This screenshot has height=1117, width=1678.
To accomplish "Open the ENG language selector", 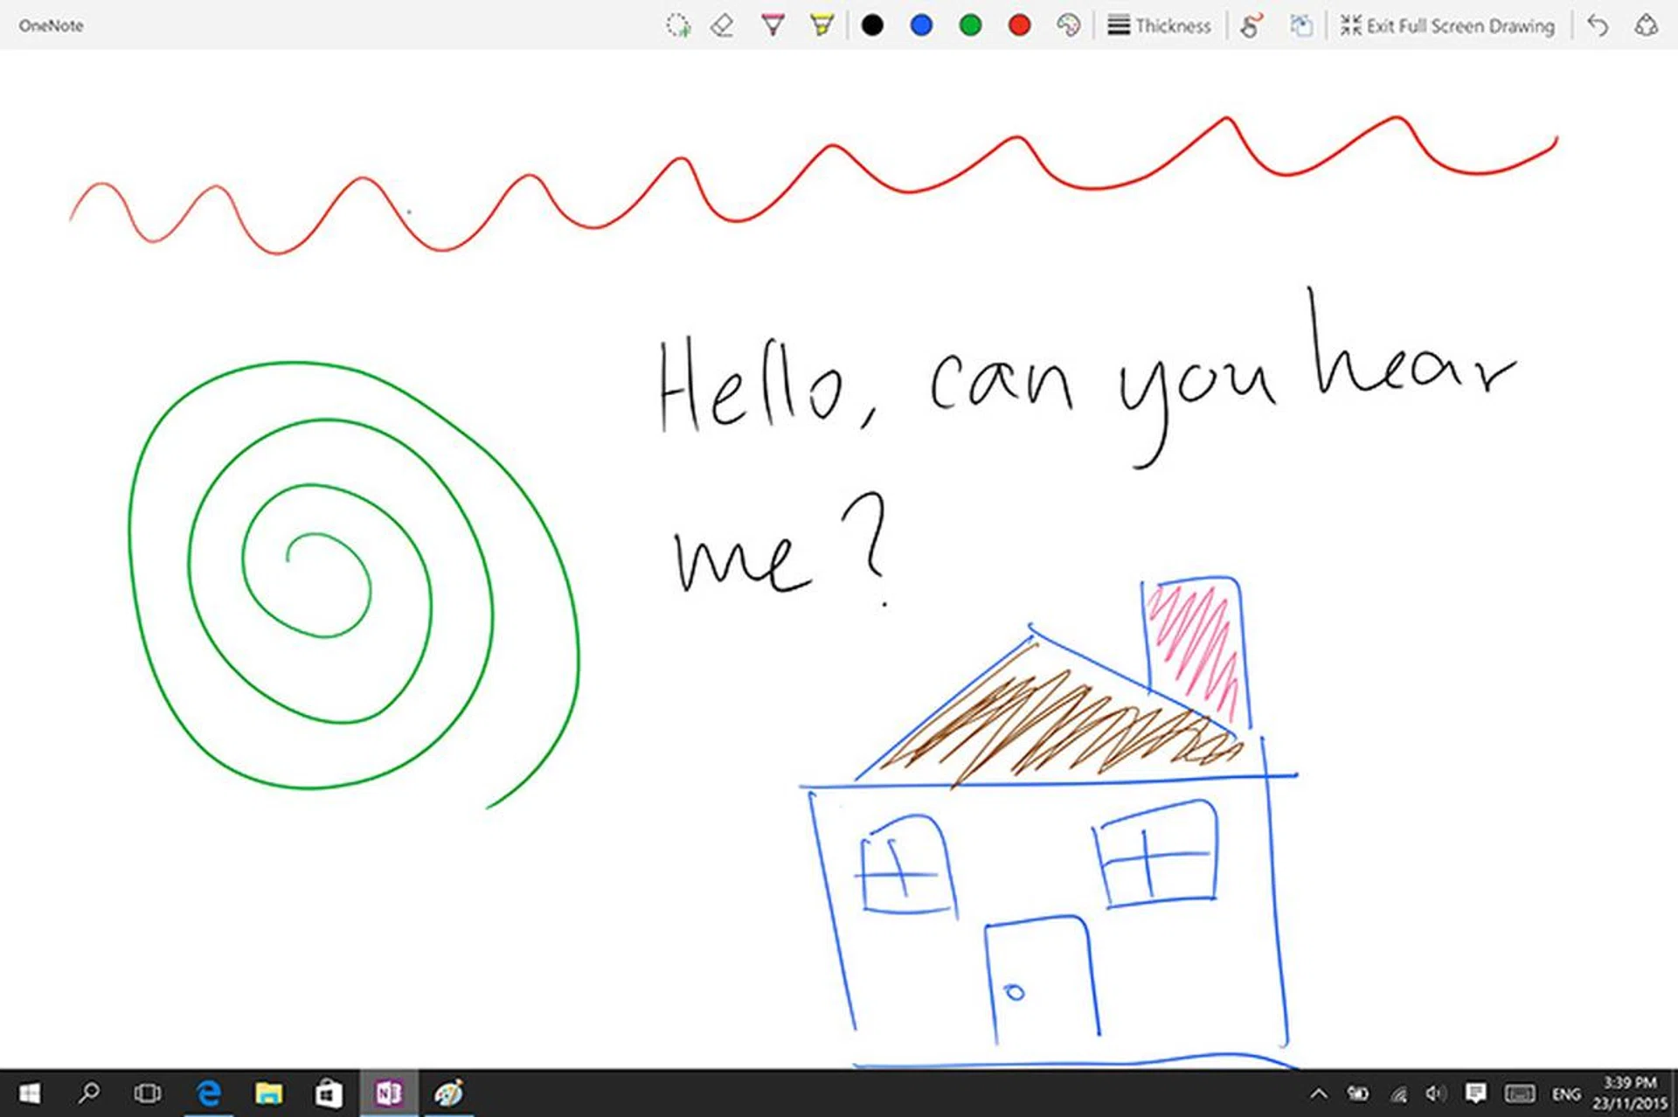I will coord(1565,1094).
